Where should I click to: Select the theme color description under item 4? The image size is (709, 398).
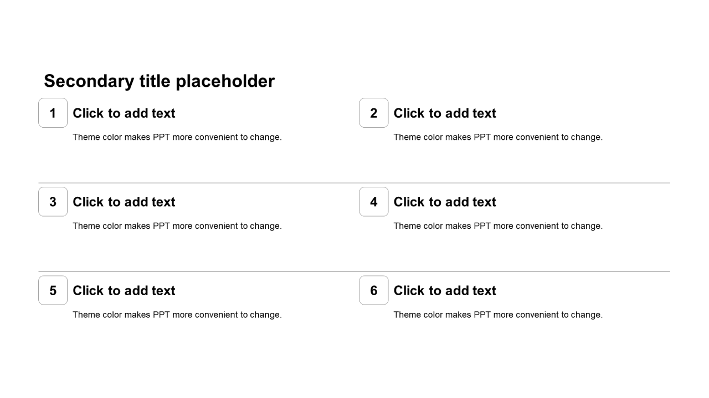point(498,226)
